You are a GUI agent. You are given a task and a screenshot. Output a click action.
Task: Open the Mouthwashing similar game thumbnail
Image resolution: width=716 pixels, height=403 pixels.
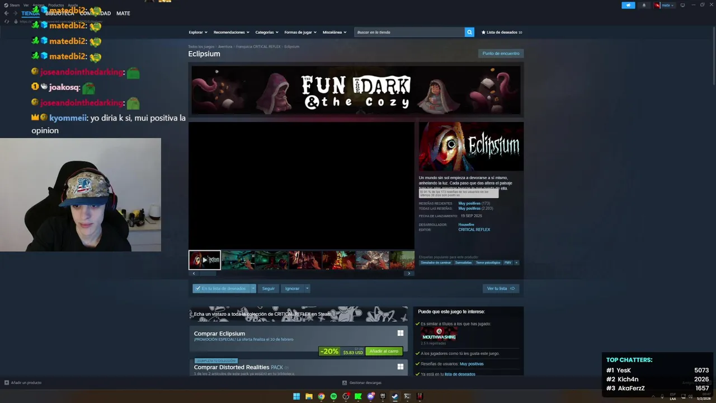pyautogui.click(x=439, y=334)
